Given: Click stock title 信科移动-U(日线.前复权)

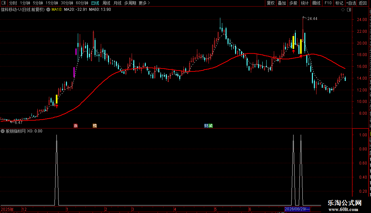Looking at the screenshot, I should tap(23, 10).
